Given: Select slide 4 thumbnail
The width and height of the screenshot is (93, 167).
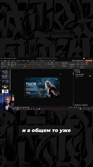Looking at the screenshot, I should click(5, 86).
